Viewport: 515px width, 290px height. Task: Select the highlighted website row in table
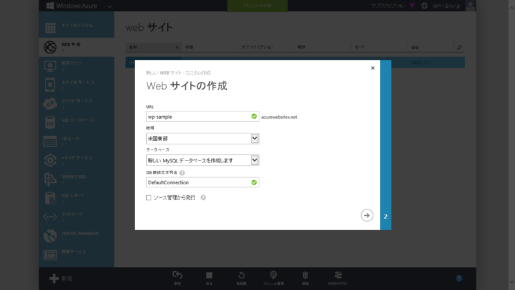coord(295,63)
